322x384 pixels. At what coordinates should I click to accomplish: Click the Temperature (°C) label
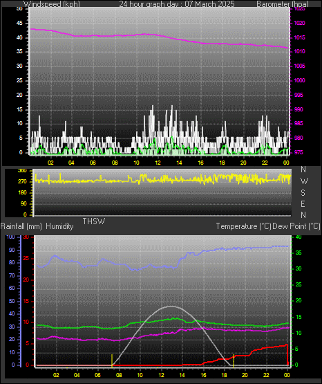243,226
